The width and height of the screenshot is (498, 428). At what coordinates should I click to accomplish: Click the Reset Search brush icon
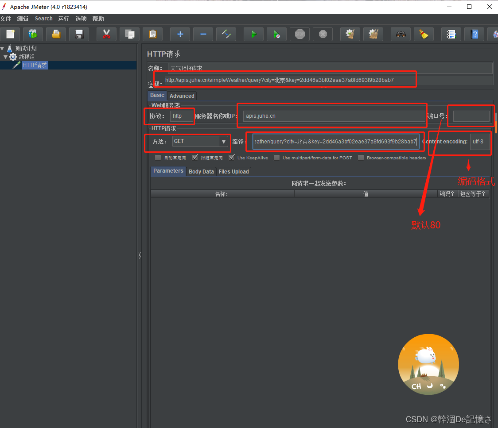(x=424, y=34)
